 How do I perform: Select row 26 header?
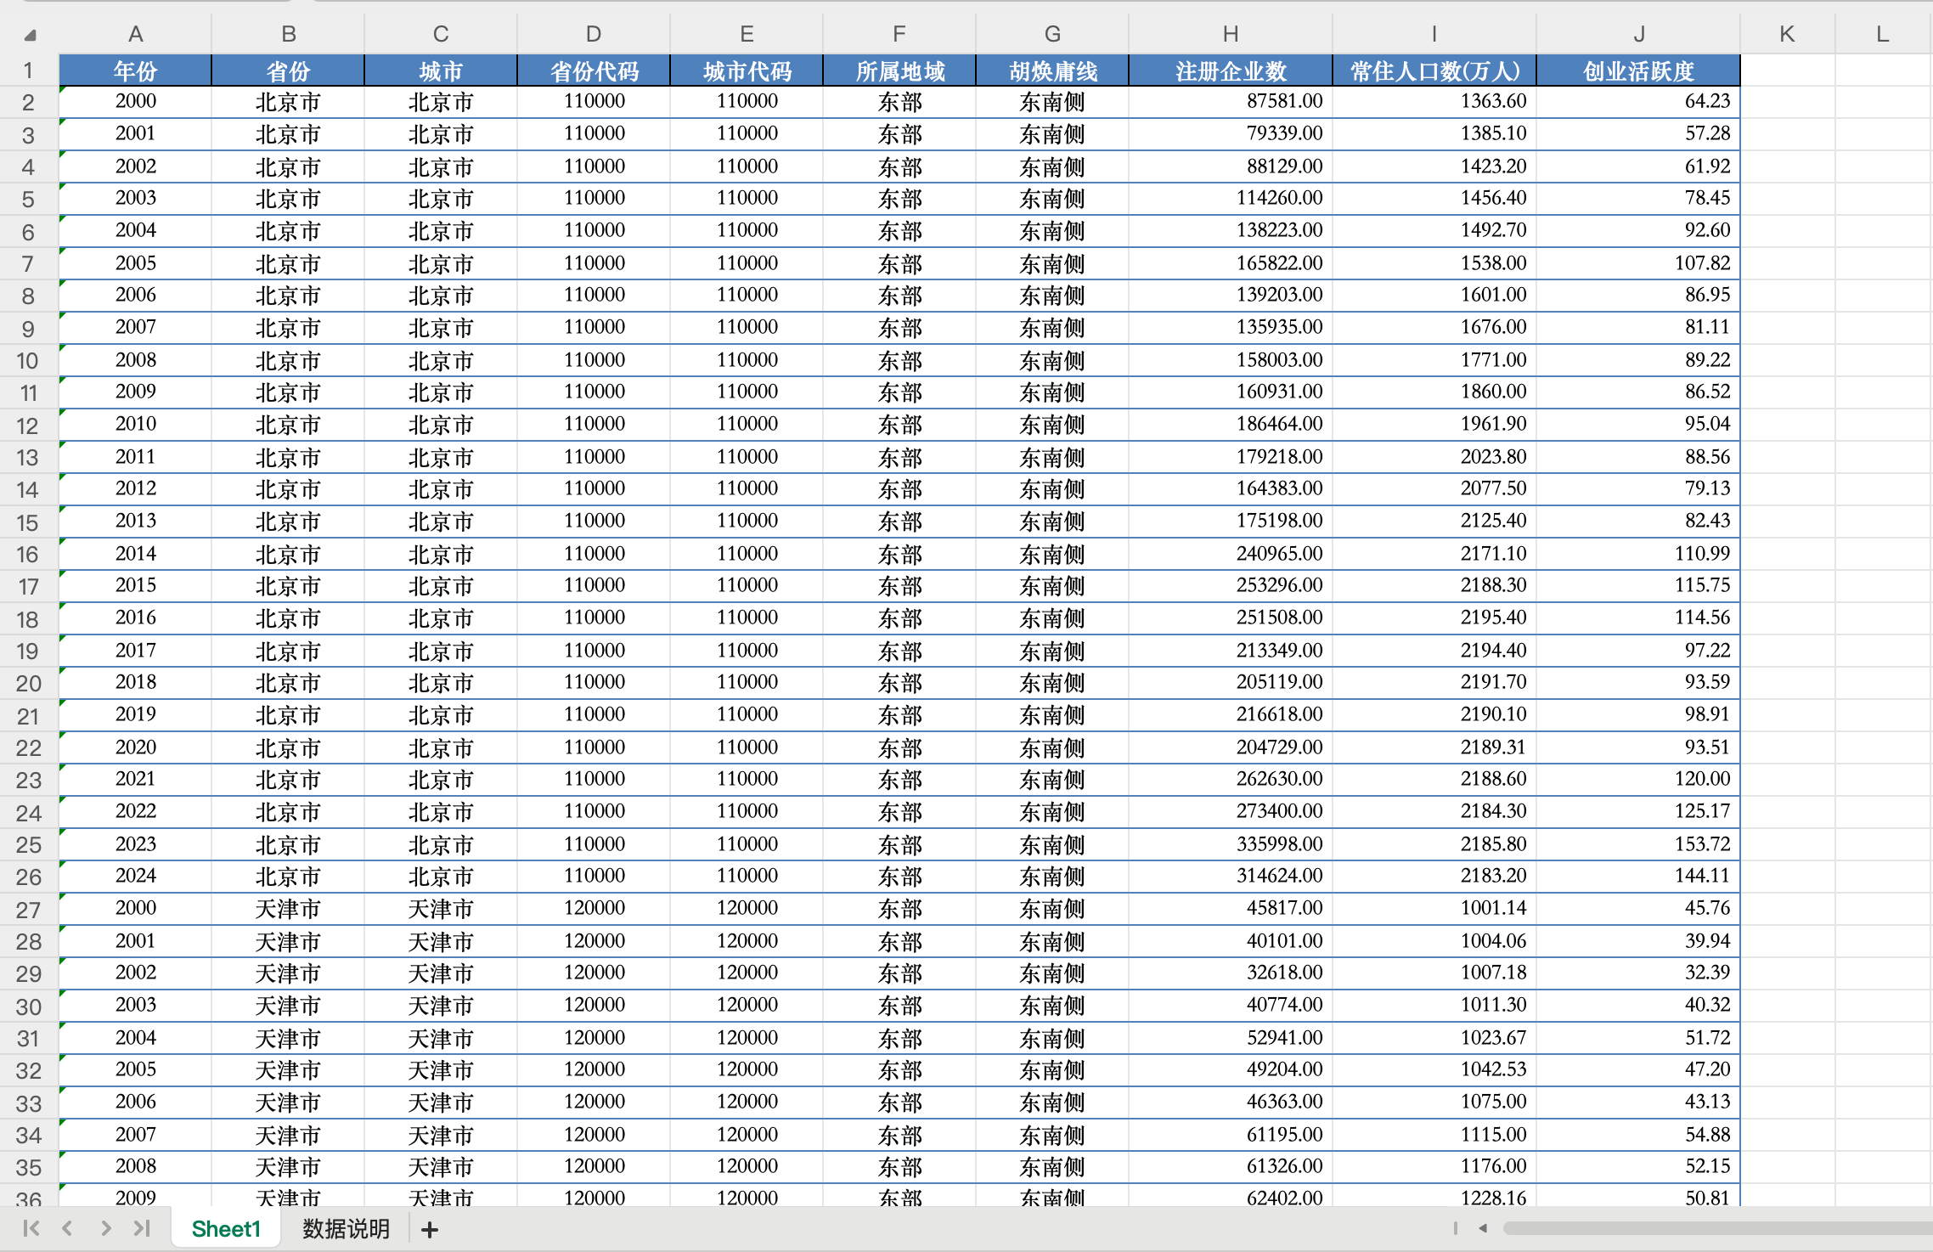[28, 877]
